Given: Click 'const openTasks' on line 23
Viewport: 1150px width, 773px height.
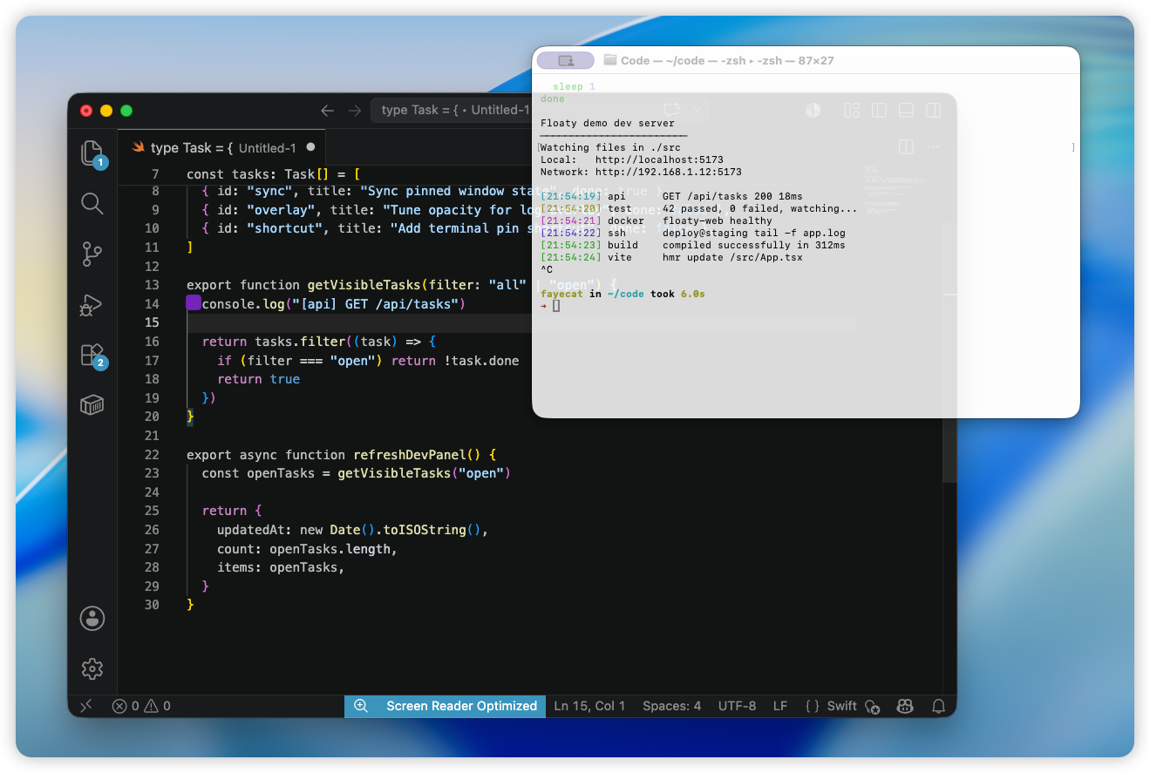Looking at the screenshot, I should (x=265, y=473).
